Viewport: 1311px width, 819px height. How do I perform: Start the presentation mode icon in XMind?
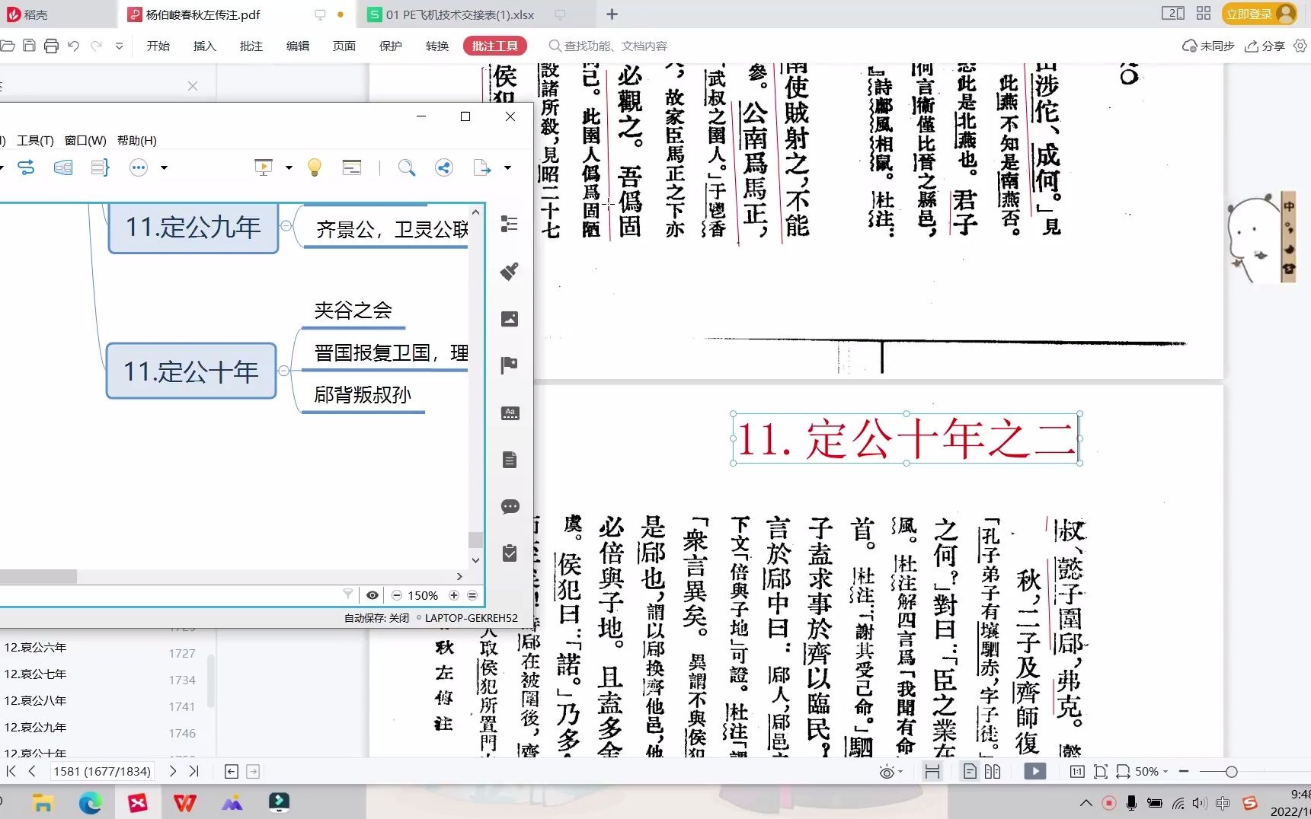tap(264, 167)
